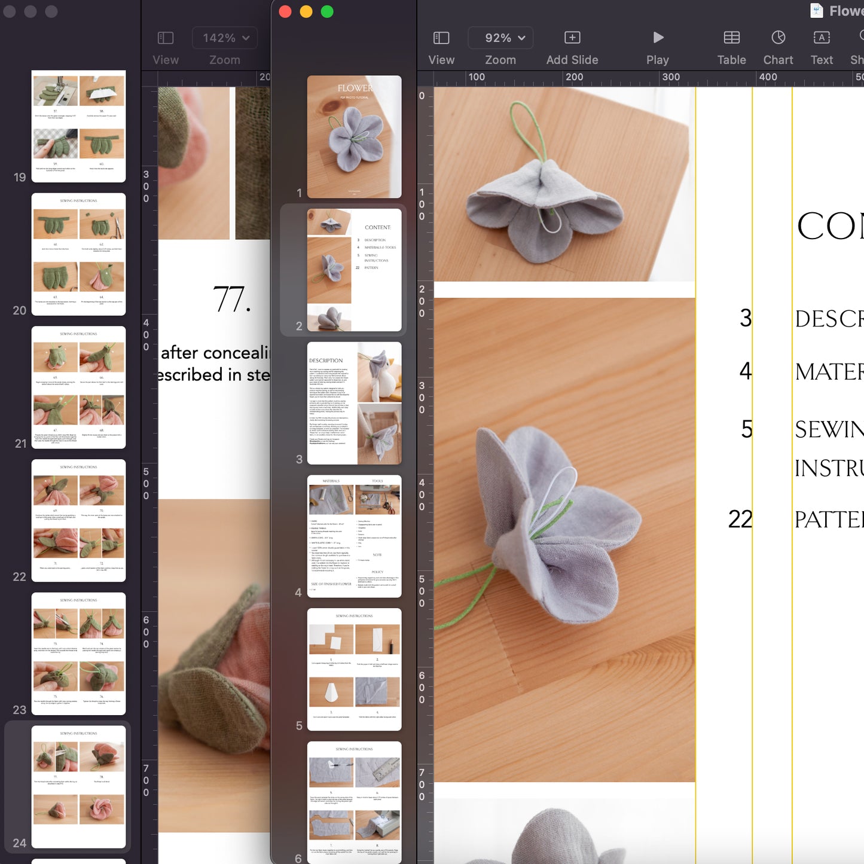The width and height of the screenshot is (864, 864).
Task: Select slide 24 in background window navigator
Action: click(x=78, y=787)
